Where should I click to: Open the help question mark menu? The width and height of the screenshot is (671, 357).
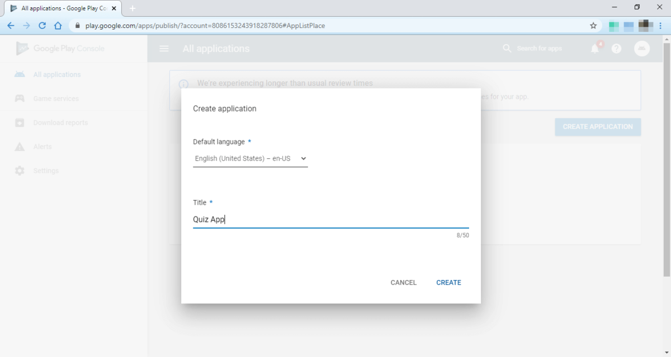616,49
